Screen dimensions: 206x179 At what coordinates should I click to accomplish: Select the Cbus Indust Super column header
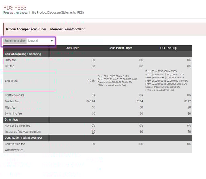click(x=121, y=48)
